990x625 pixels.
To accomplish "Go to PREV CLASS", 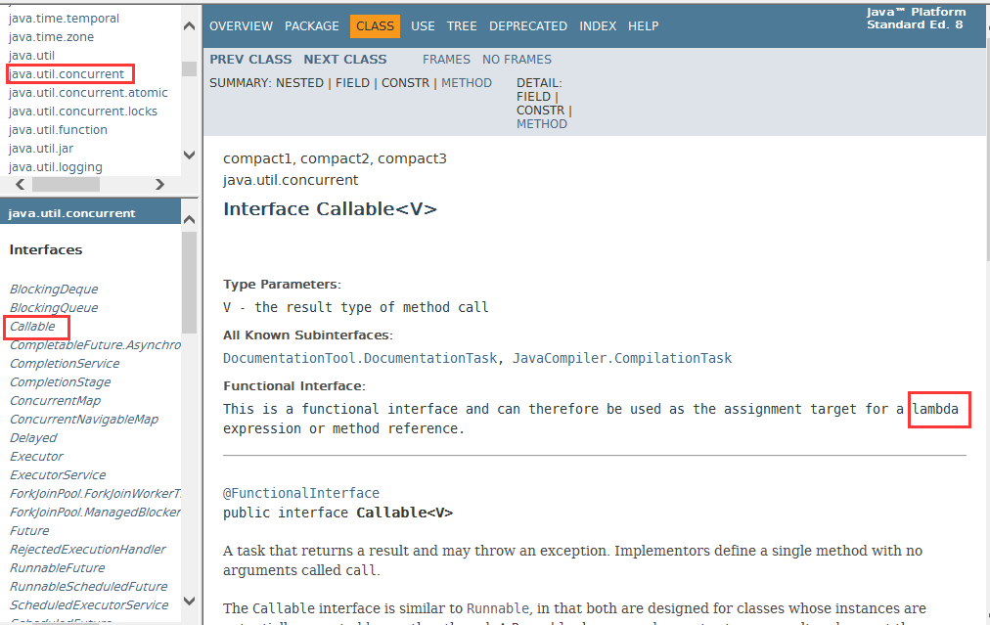I will tap(250, 60).
